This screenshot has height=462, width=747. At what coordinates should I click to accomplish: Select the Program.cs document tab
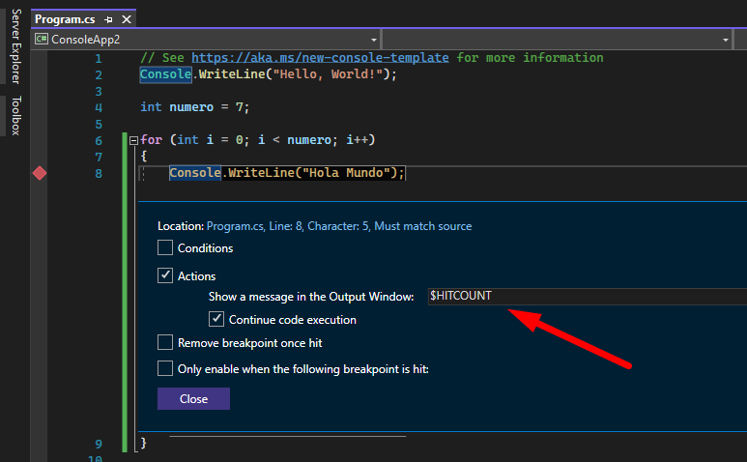click(x=66, y=19)
